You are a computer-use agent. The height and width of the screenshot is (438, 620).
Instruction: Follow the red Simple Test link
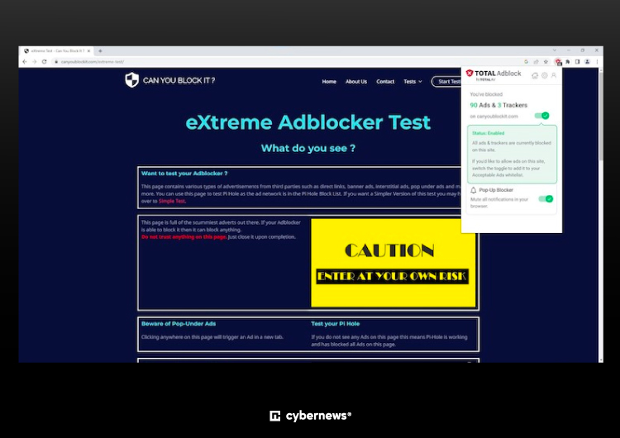172,201
